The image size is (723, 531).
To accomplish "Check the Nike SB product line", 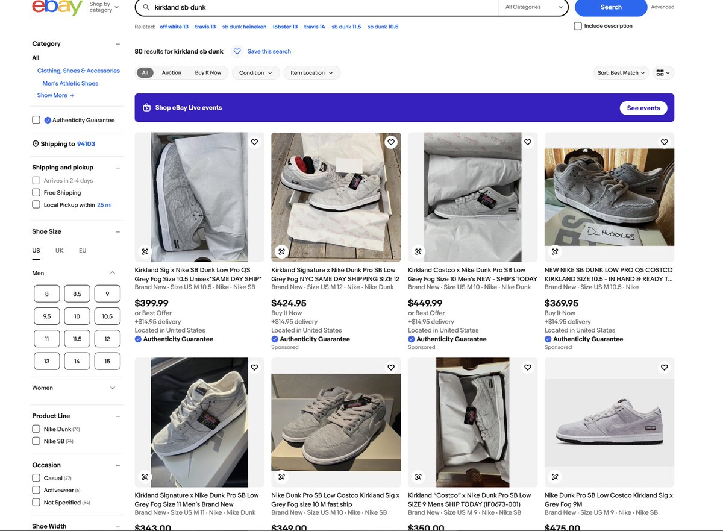I will point(36,441).
